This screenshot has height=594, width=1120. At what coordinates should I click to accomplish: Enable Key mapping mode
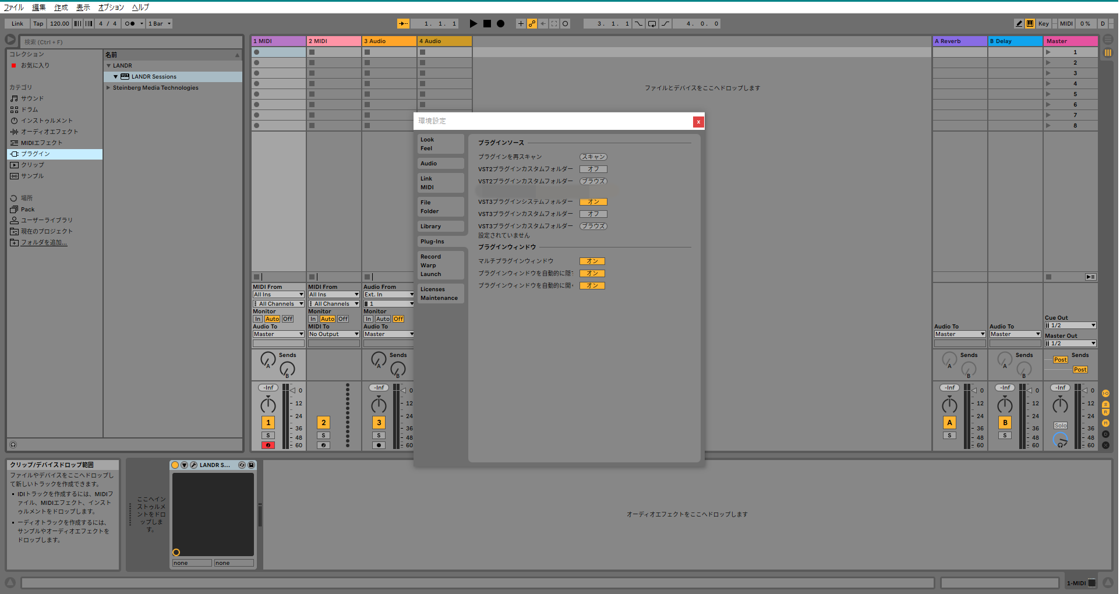1044,23
